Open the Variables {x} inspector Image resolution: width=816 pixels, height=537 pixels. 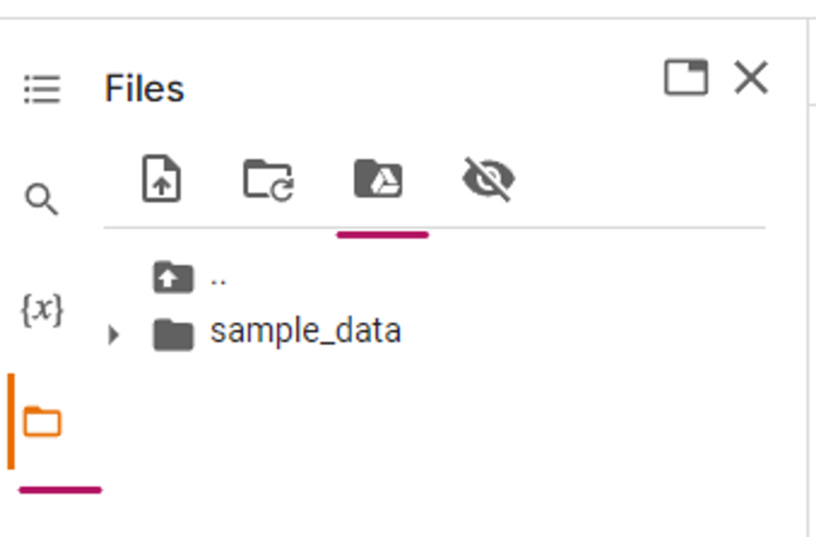tap(42, 310)
